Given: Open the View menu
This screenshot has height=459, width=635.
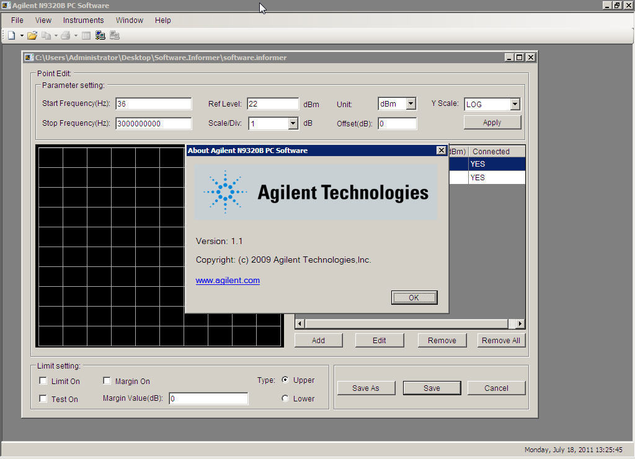Looking at the screenshot, I should [43, 20].
